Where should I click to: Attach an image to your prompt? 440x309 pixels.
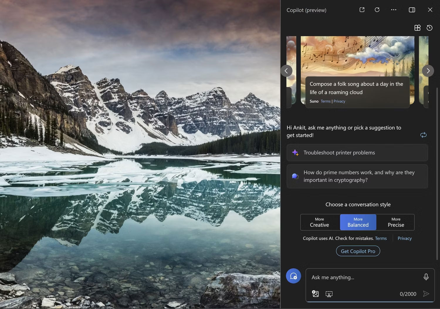click(315, 293)
